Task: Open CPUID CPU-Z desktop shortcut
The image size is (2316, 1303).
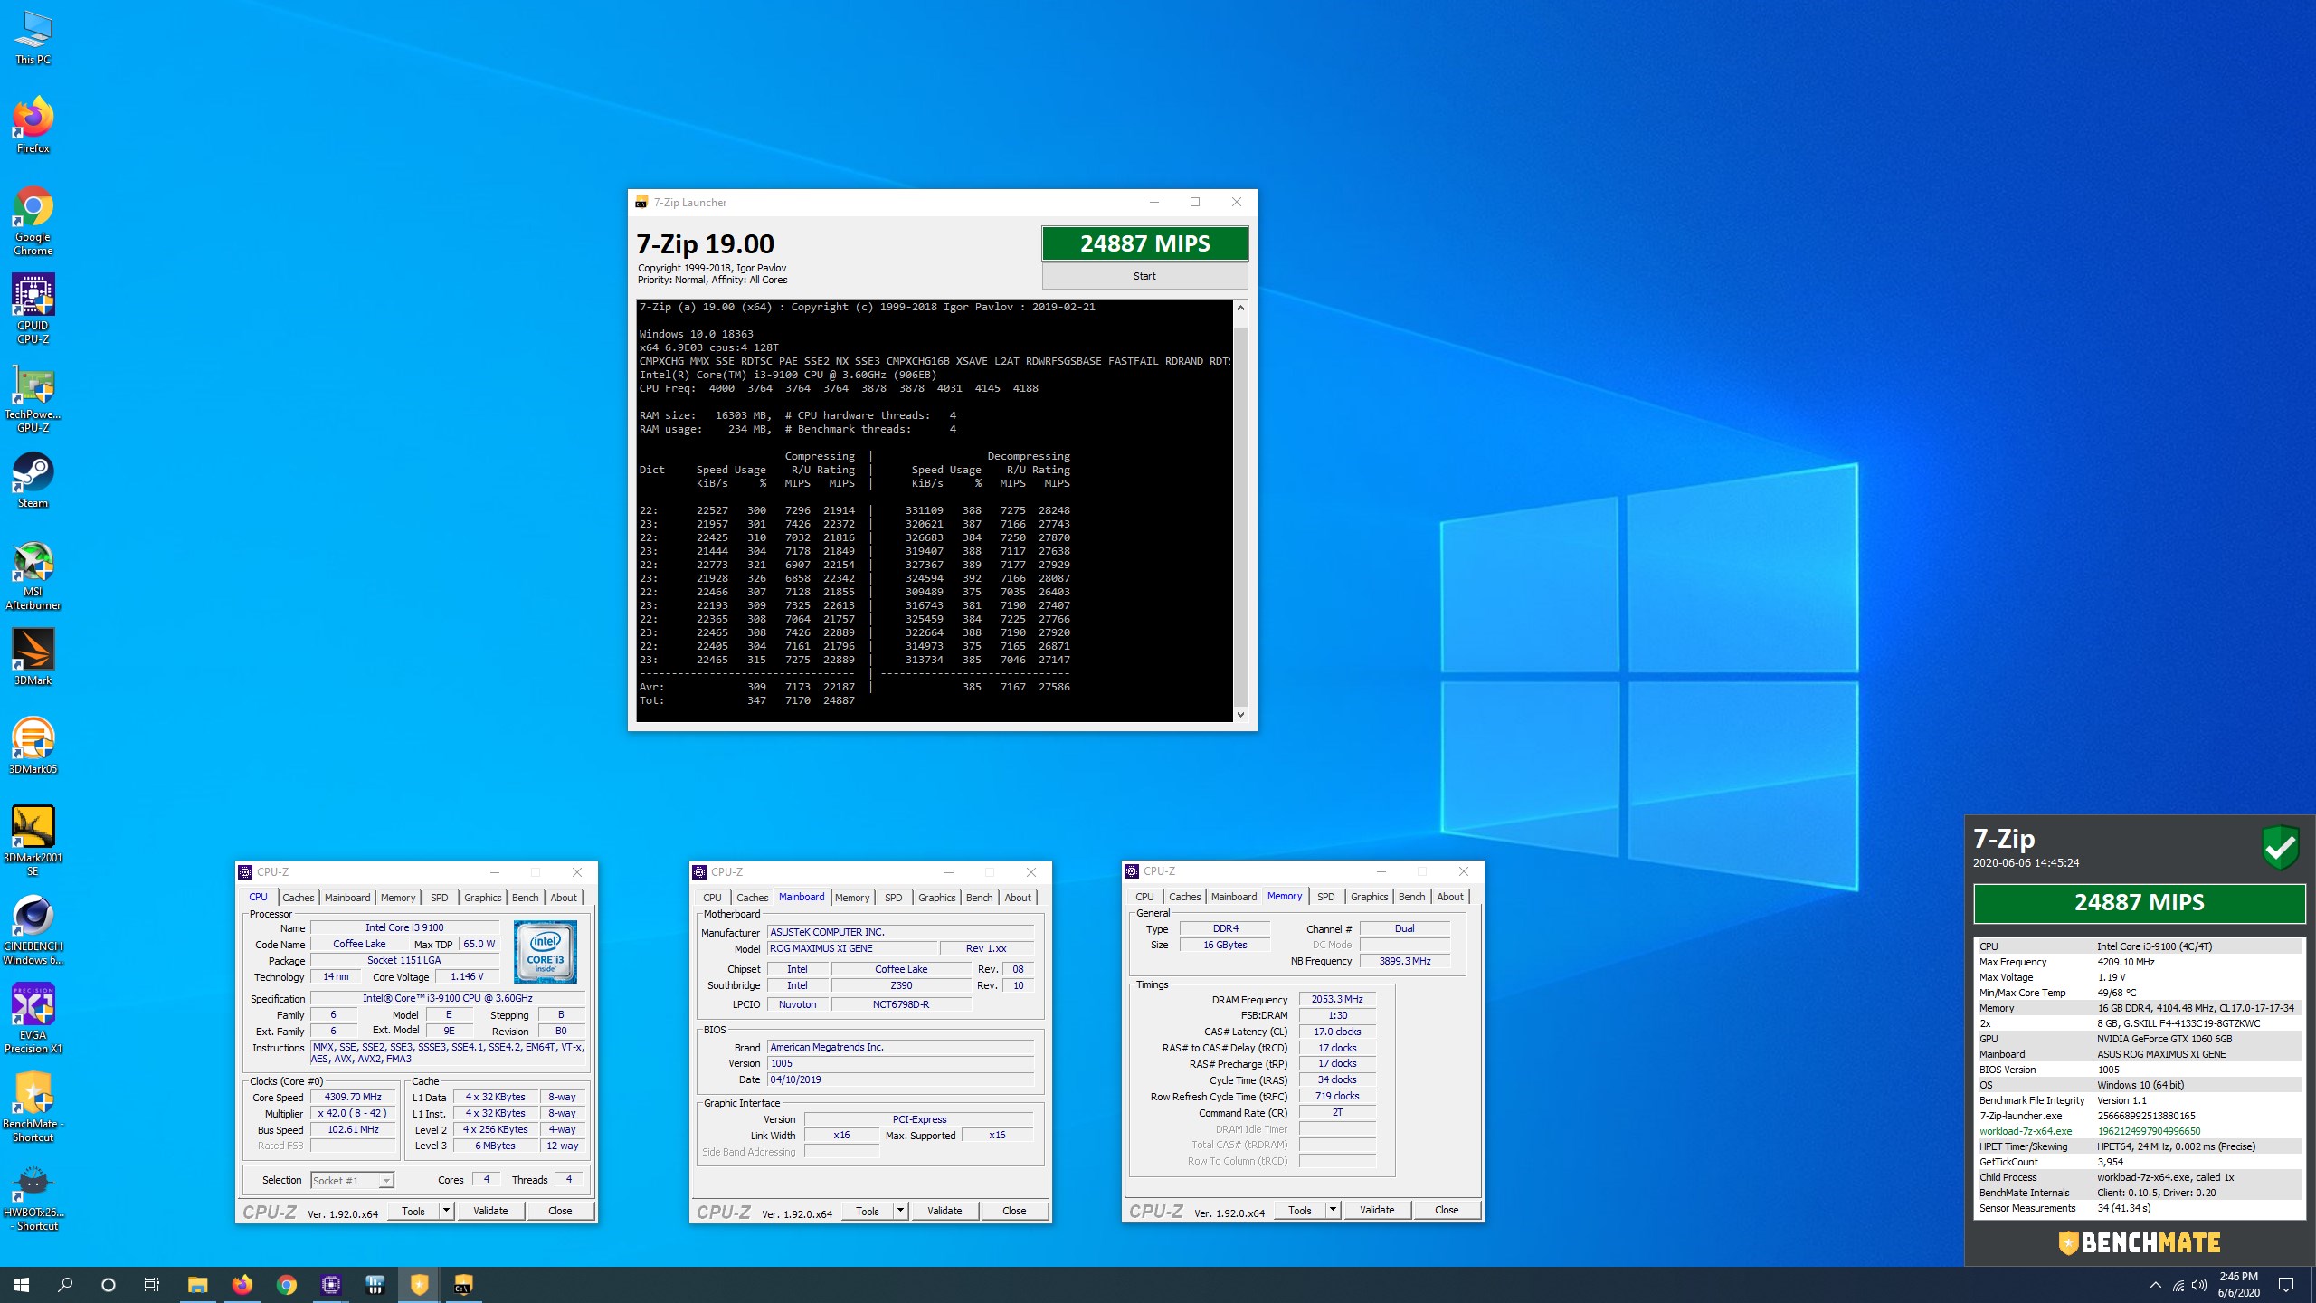Action: (33, 309)
